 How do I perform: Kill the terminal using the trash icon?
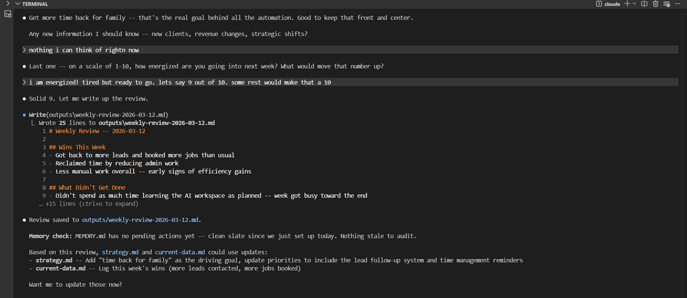coord(656,4)
